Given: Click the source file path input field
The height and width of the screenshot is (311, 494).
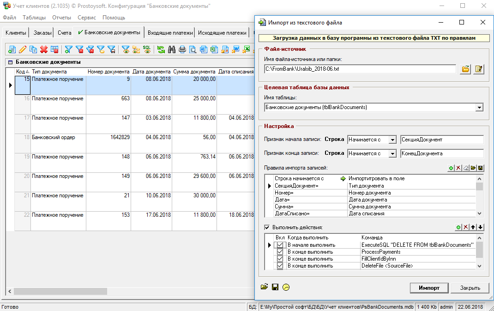Looking at the screenshot, I should 360,69.
